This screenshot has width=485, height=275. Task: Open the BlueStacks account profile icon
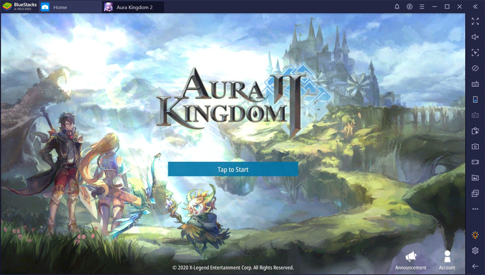click(410, 7)
